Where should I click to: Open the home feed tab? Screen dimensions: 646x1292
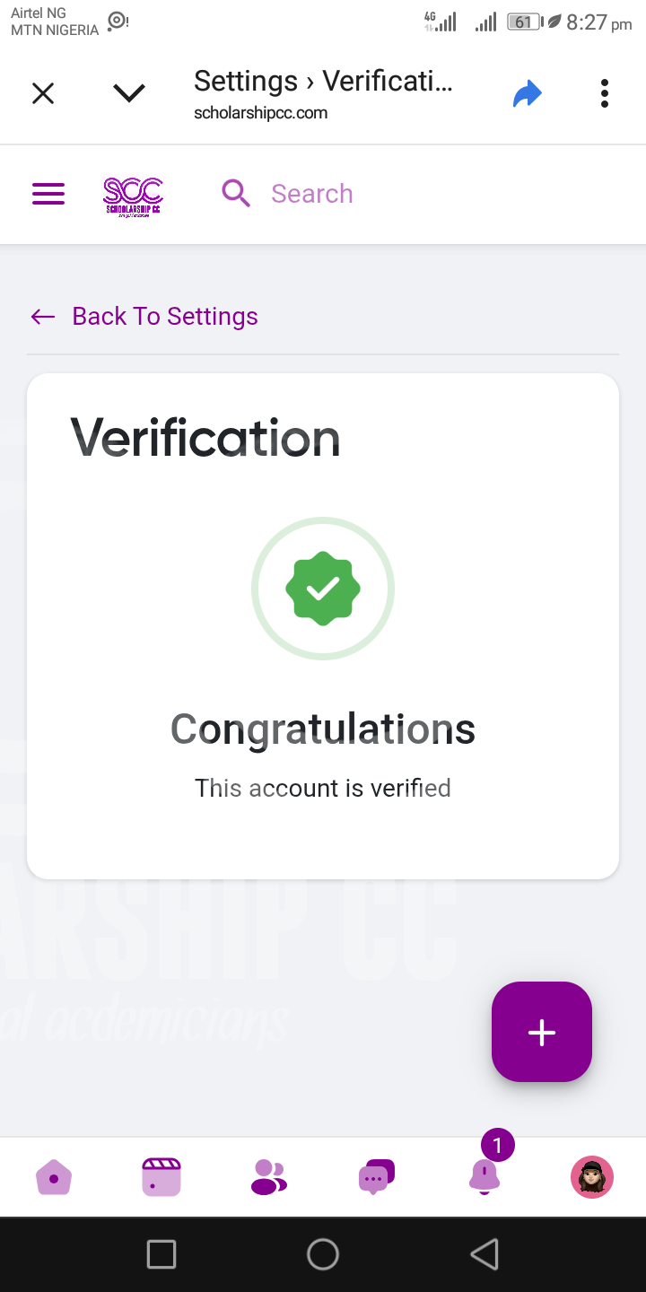coord(54,1177)
